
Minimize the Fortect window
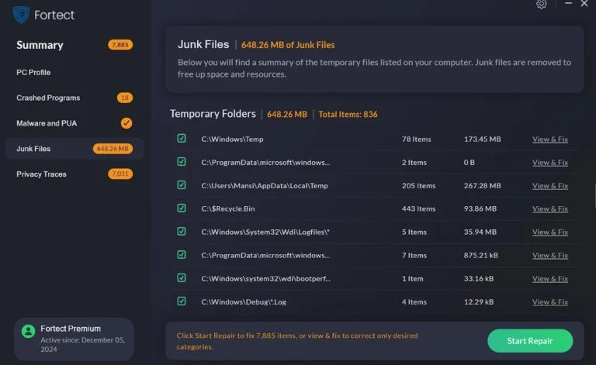coord(567,4)
